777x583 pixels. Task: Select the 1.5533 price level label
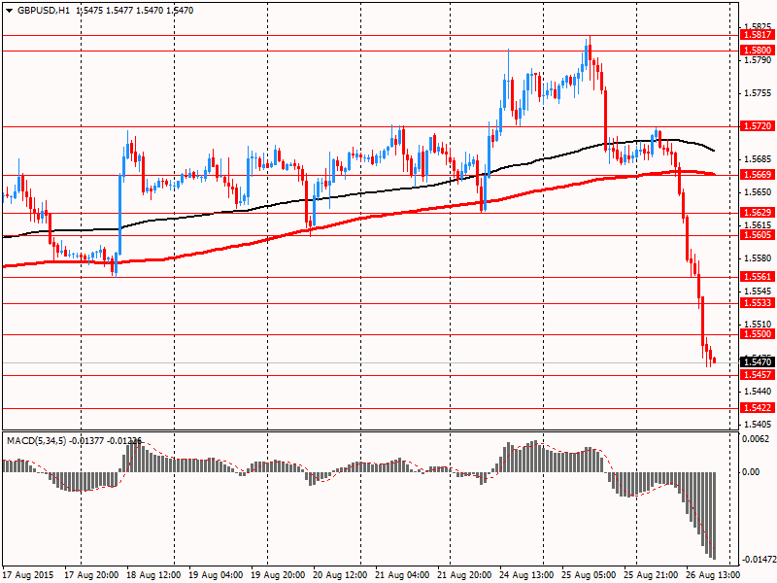758,303
